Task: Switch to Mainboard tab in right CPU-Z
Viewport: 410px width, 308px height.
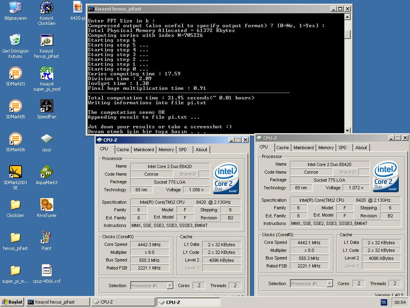Action: coord(303,148)
